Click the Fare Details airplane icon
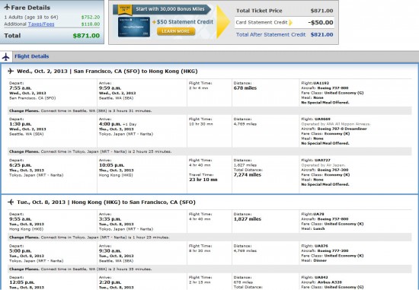The image size is (419, 290). point(7,7)
